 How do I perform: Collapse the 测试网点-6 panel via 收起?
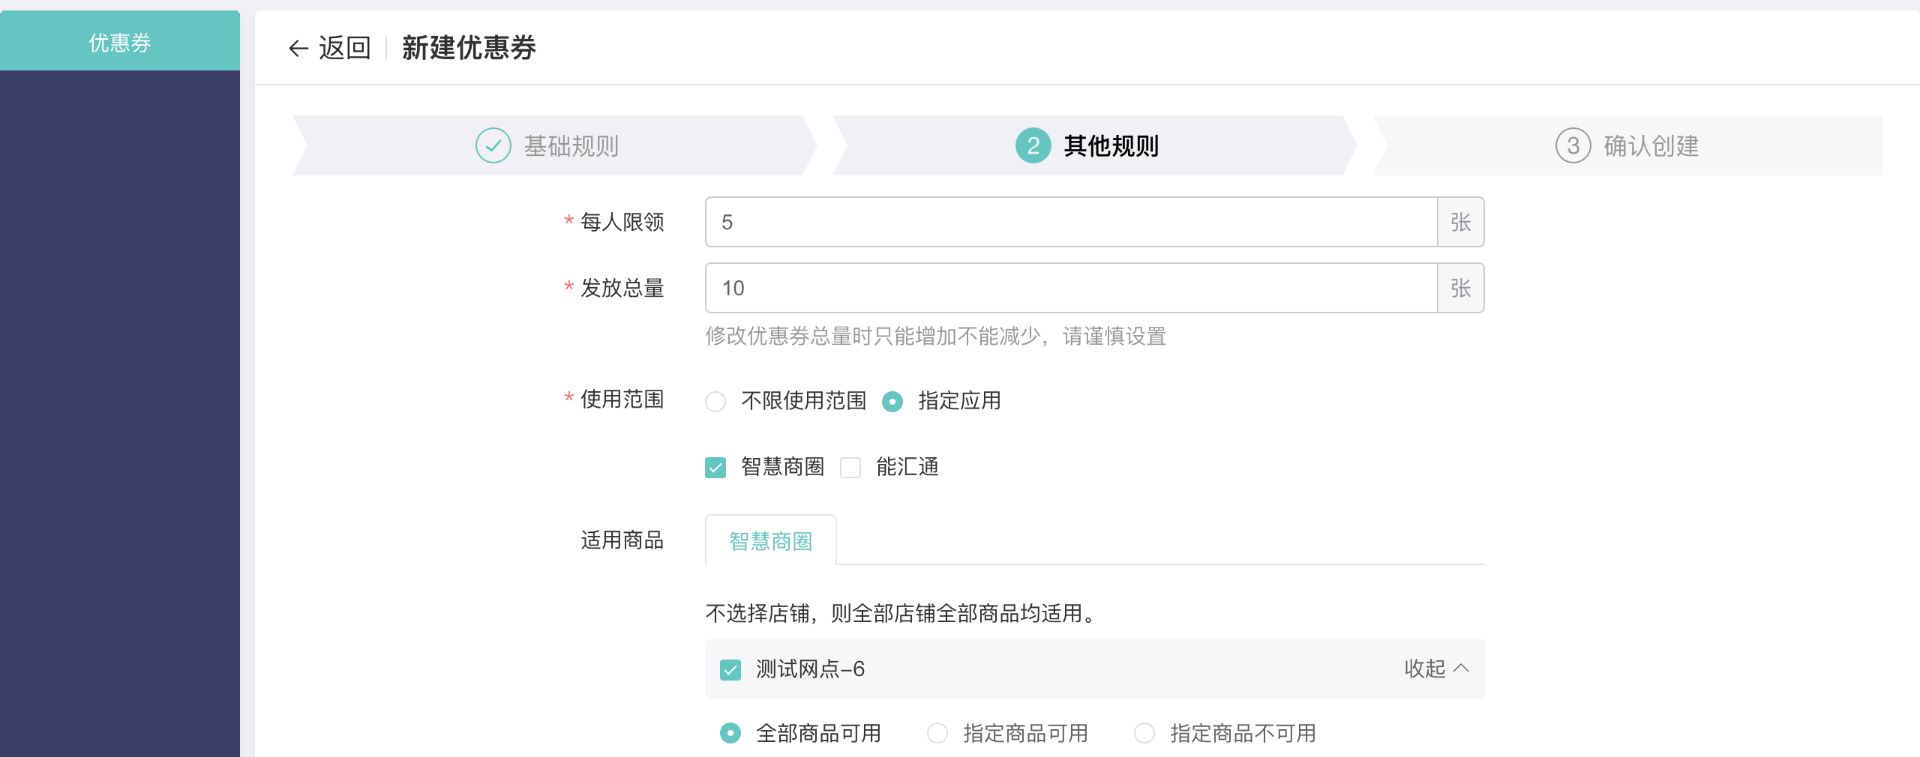1424,669
